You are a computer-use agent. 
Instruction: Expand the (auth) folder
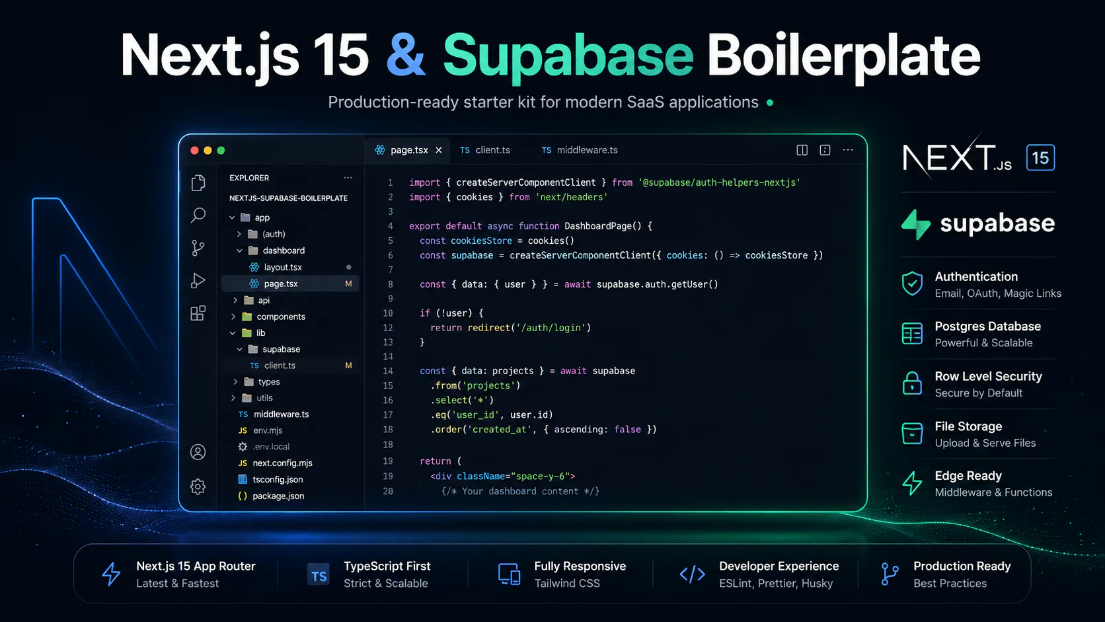pos(239,234)
